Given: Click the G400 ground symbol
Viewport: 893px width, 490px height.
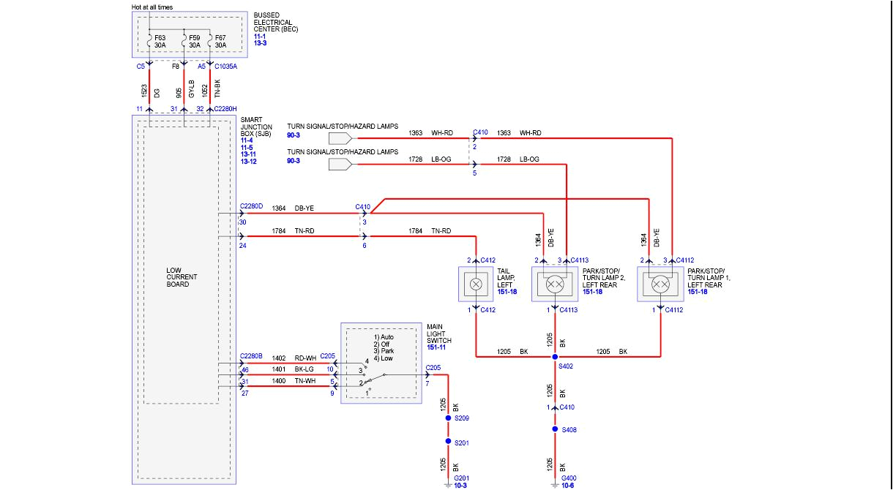Looking at the screenshot, I should pos(555,483).
